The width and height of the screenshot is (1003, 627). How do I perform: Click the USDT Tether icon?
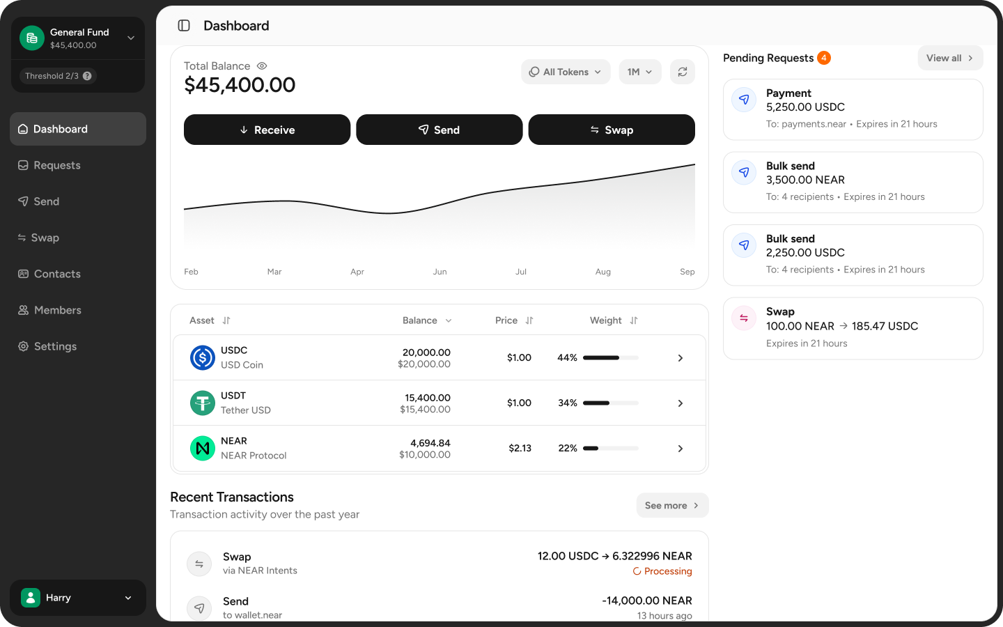(203, 403)
